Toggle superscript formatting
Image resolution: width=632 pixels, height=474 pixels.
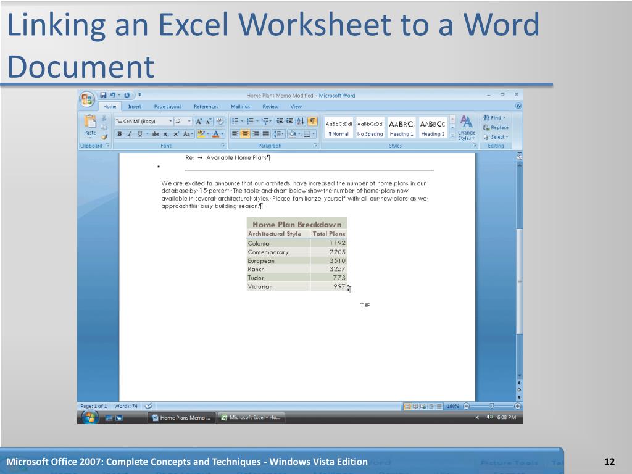coord(176,134)
